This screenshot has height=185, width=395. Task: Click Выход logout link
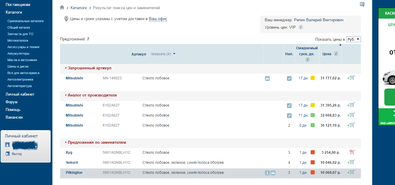click(17, 154)
